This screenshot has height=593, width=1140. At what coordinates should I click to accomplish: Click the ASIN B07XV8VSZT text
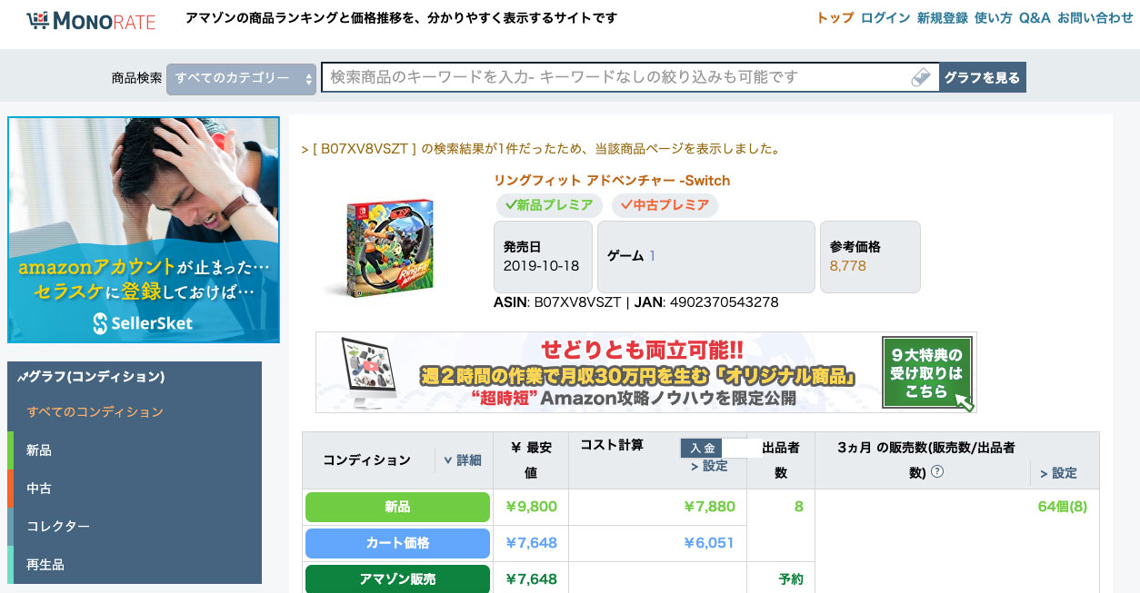(557, 302)
